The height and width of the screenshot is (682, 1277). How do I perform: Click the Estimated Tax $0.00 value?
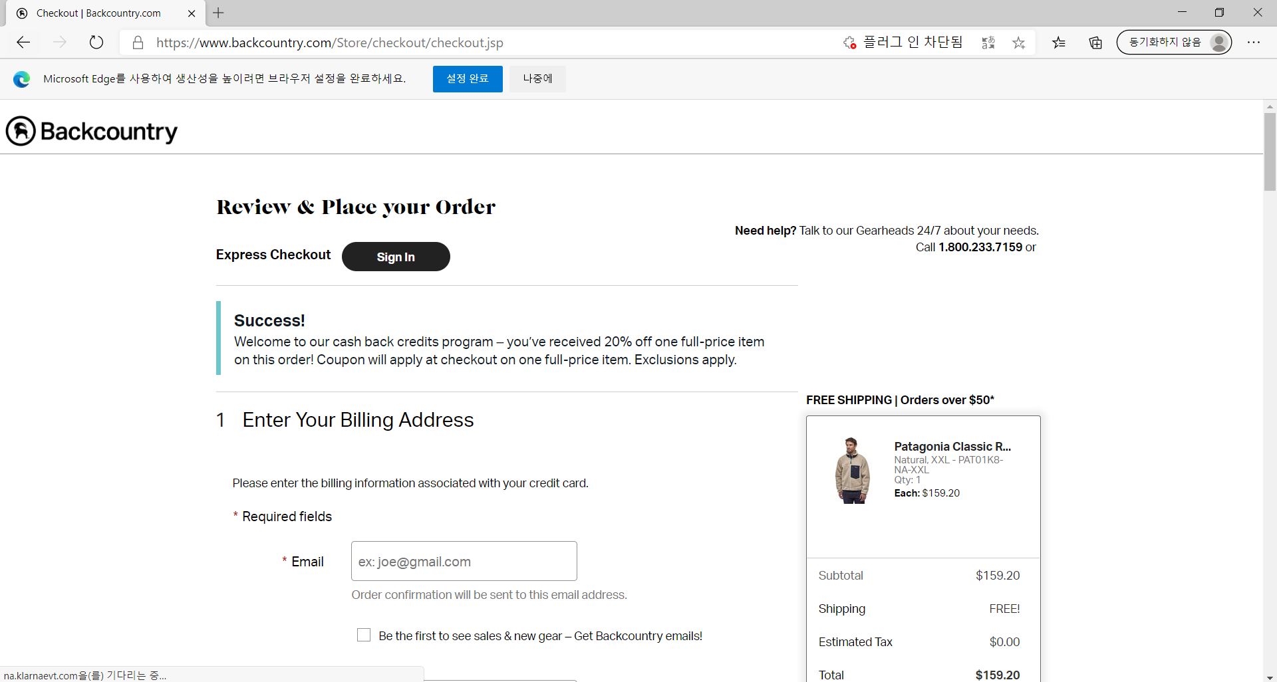[1004, 642]
